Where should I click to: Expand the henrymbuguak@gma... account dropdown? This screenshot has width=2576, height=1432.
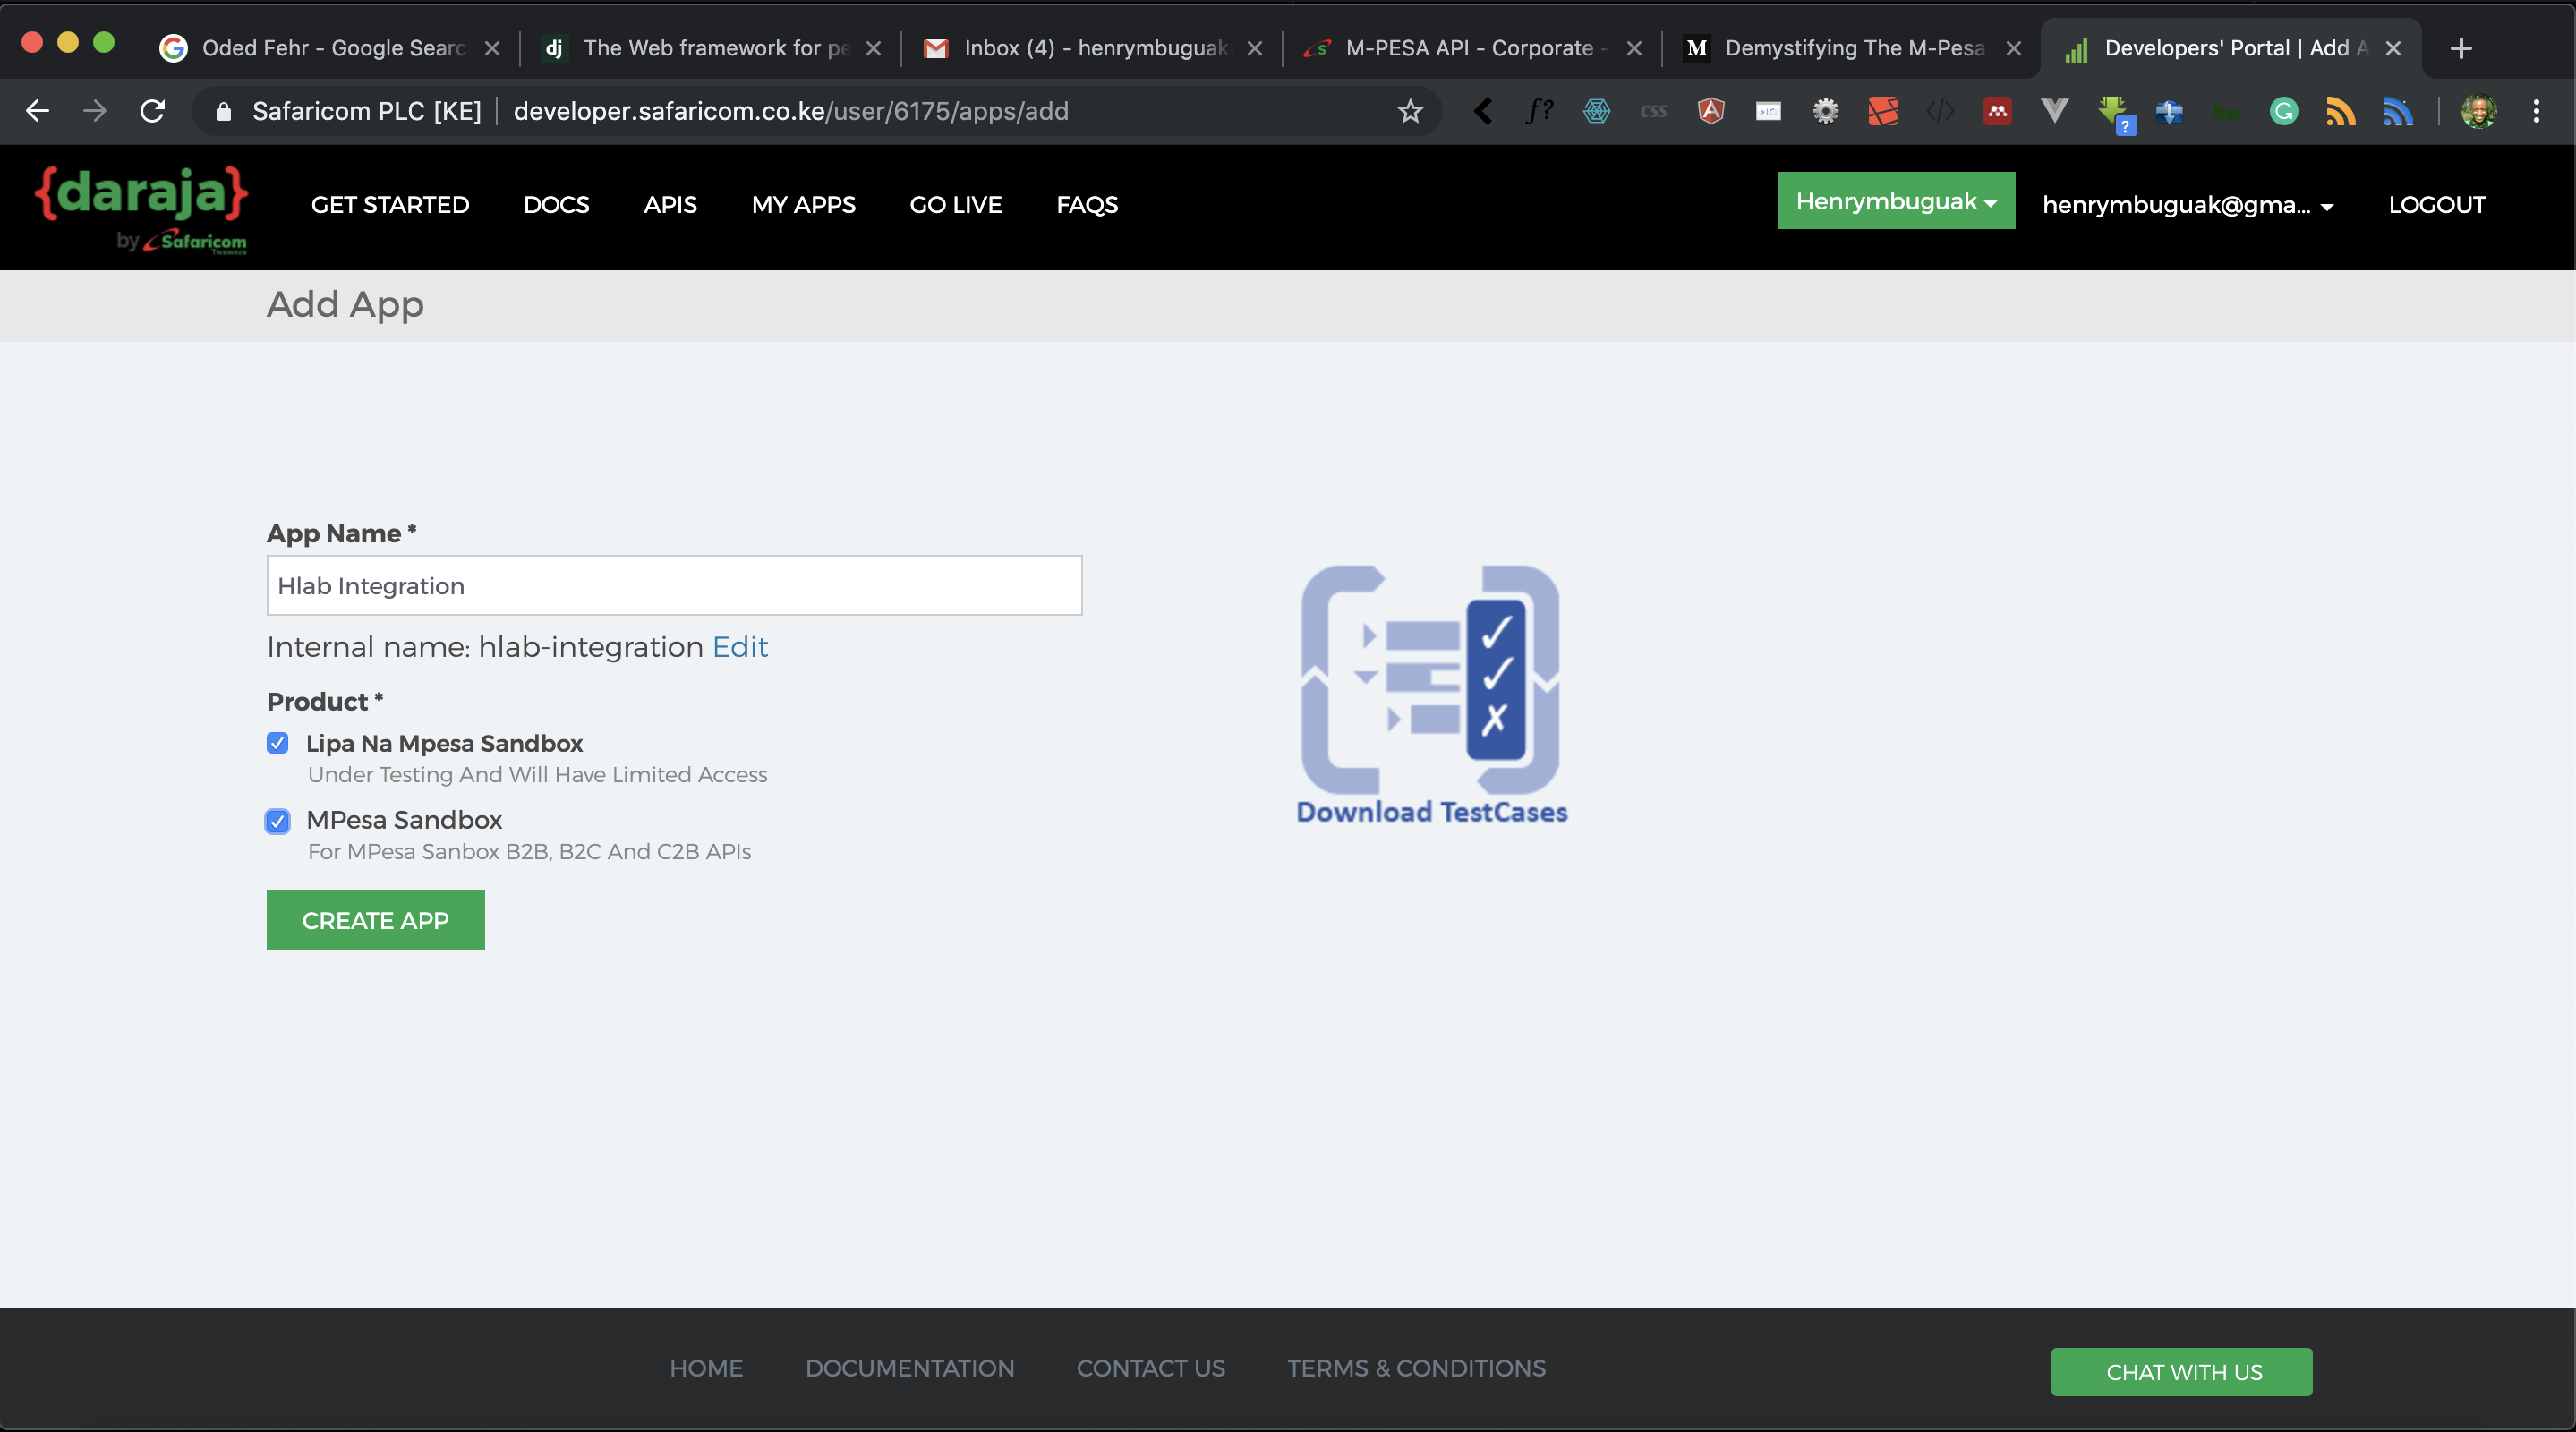click(x=2187, y=205)
